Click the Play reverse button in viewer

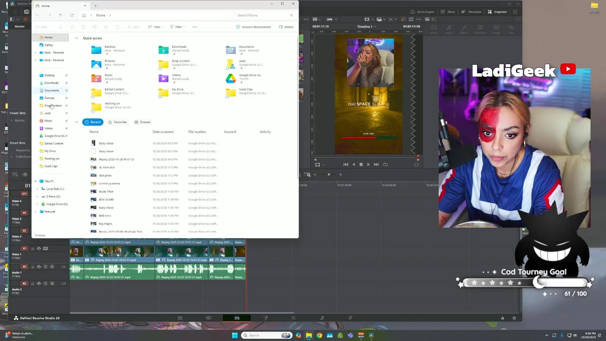353,164
